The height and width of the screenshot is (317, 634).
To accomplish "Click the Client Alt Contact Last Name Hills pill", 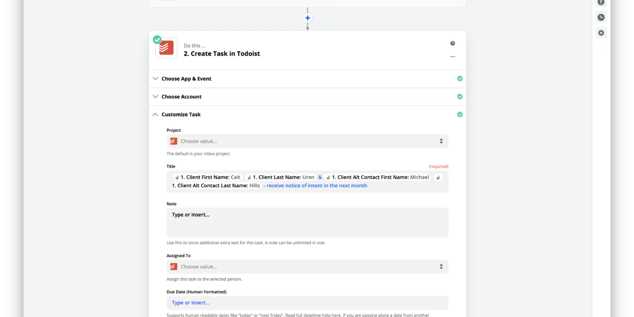I will 216,186.
